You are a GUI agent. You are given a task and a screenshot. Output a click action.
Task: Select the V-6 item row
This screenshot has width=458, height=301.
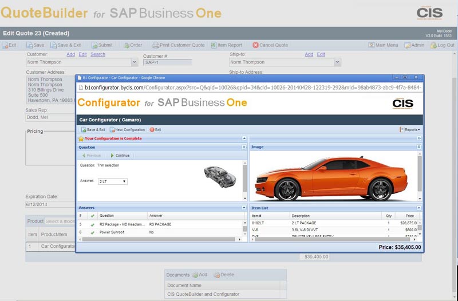coord(334,230)
